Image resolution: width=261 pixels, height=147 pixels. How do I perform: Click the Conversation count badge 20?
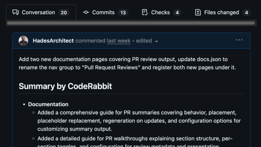pyautogui.click(x=64, y=13)
